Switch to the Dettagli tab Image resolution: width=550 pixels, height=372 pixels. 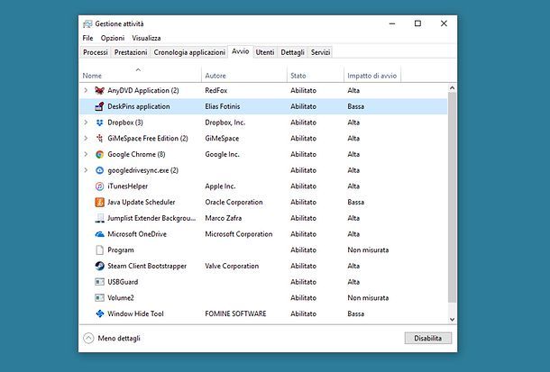pos(292,52)
